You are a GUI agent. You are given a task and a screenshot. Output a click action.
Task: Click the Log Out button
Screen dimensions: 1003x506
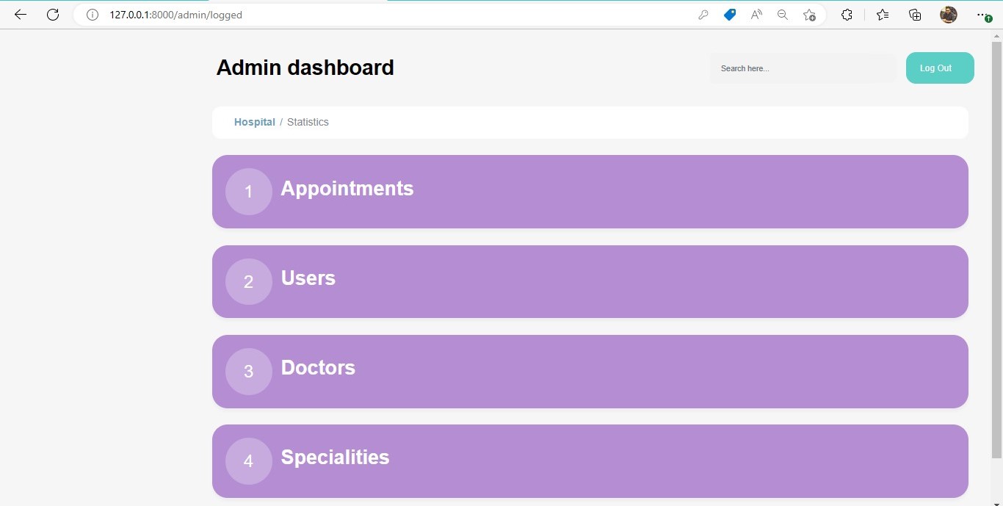[939, 68]
